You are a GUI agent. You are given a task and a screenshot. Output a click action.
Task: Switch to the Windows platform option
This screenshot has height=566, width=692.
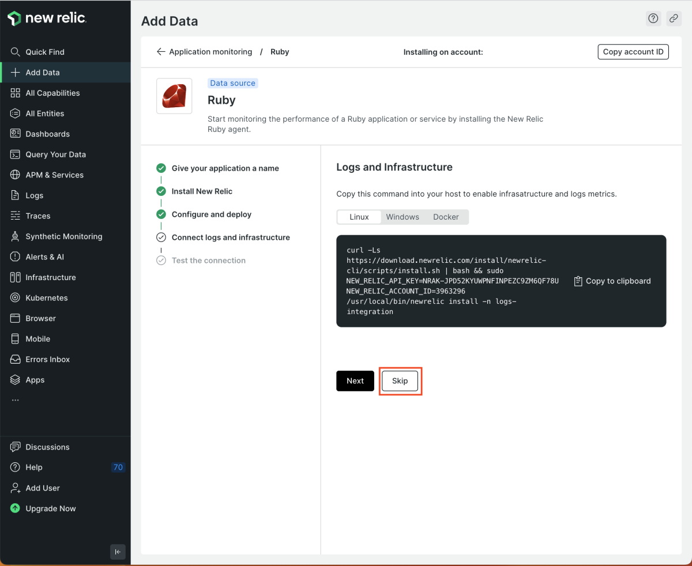(x=403, y=217)
